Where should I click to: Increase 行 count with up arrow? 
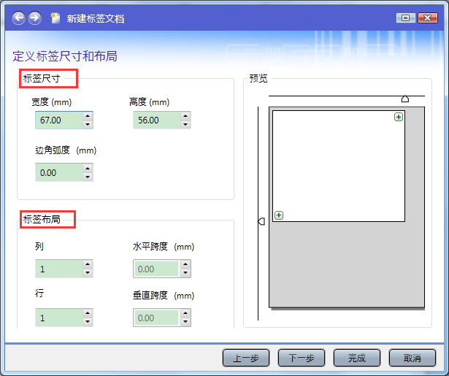88,313
